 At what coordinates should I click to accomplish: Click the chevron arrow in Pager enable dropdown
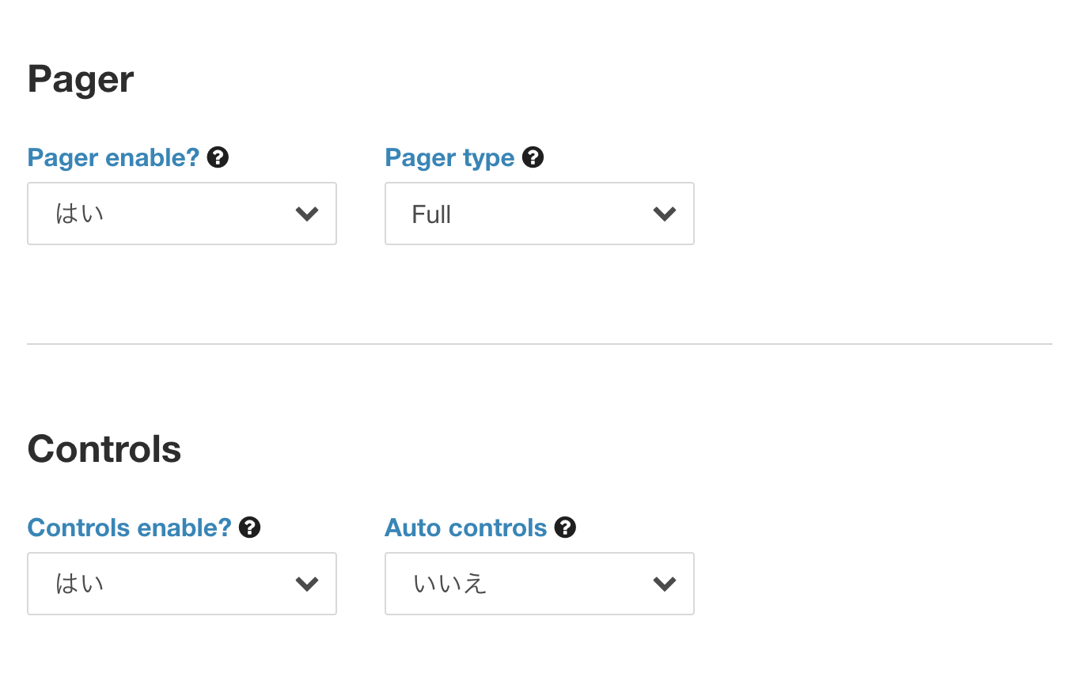point(307,214)
